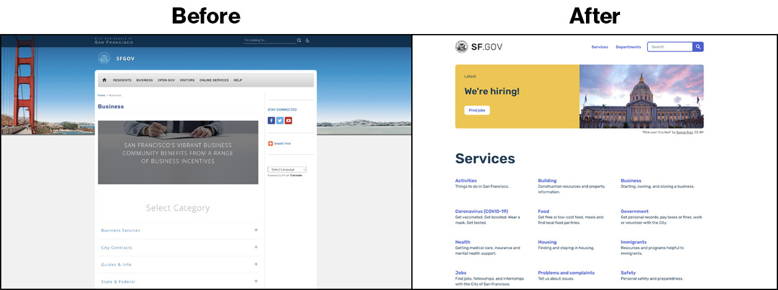Click the Find jobs button
Image resolution: width=778 pixels, height=290 pixels.
(477, 110)
